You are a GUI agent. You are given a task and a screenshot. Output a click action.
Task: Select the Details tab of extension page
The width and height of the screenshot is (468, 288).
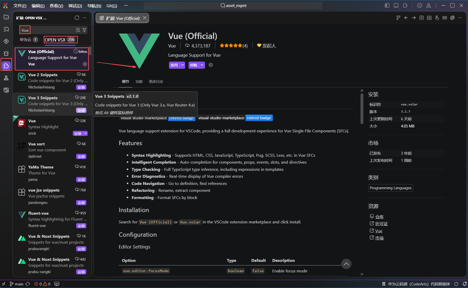(x=125, y=82)
